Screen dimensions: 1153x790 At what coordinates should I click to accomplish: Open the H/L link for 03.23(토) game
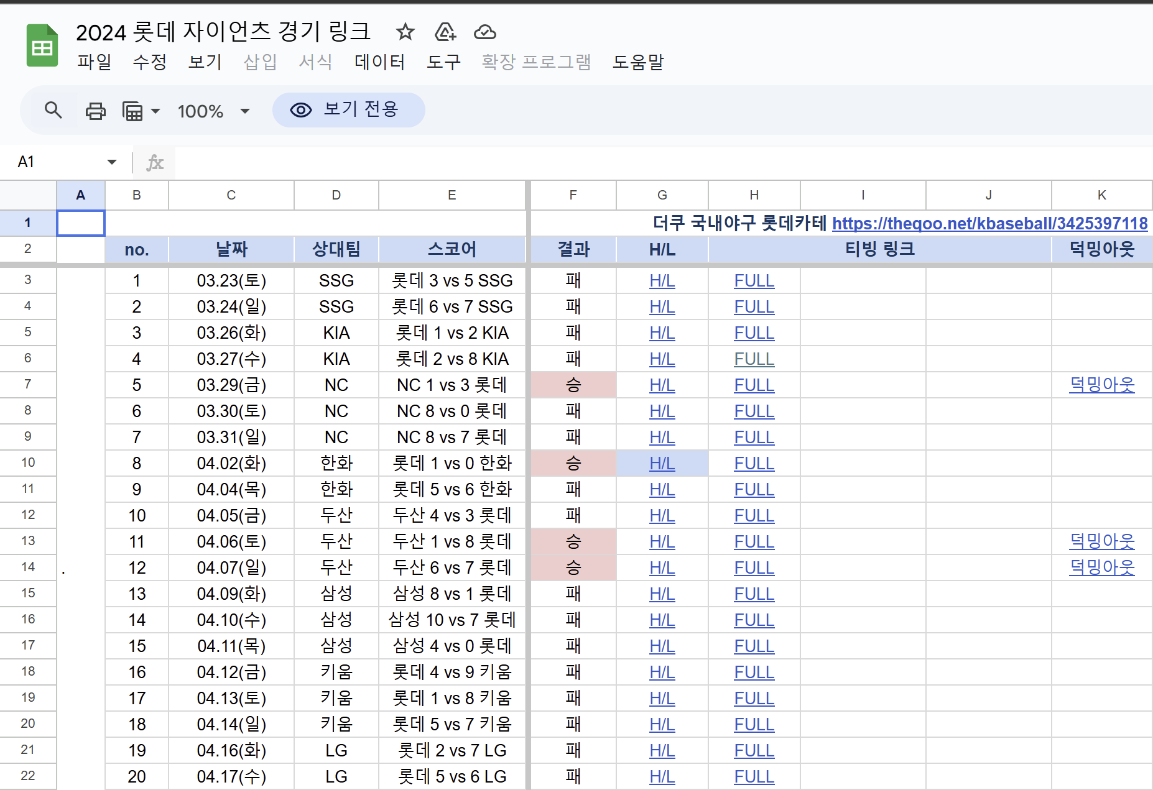[x=662, y=280]
